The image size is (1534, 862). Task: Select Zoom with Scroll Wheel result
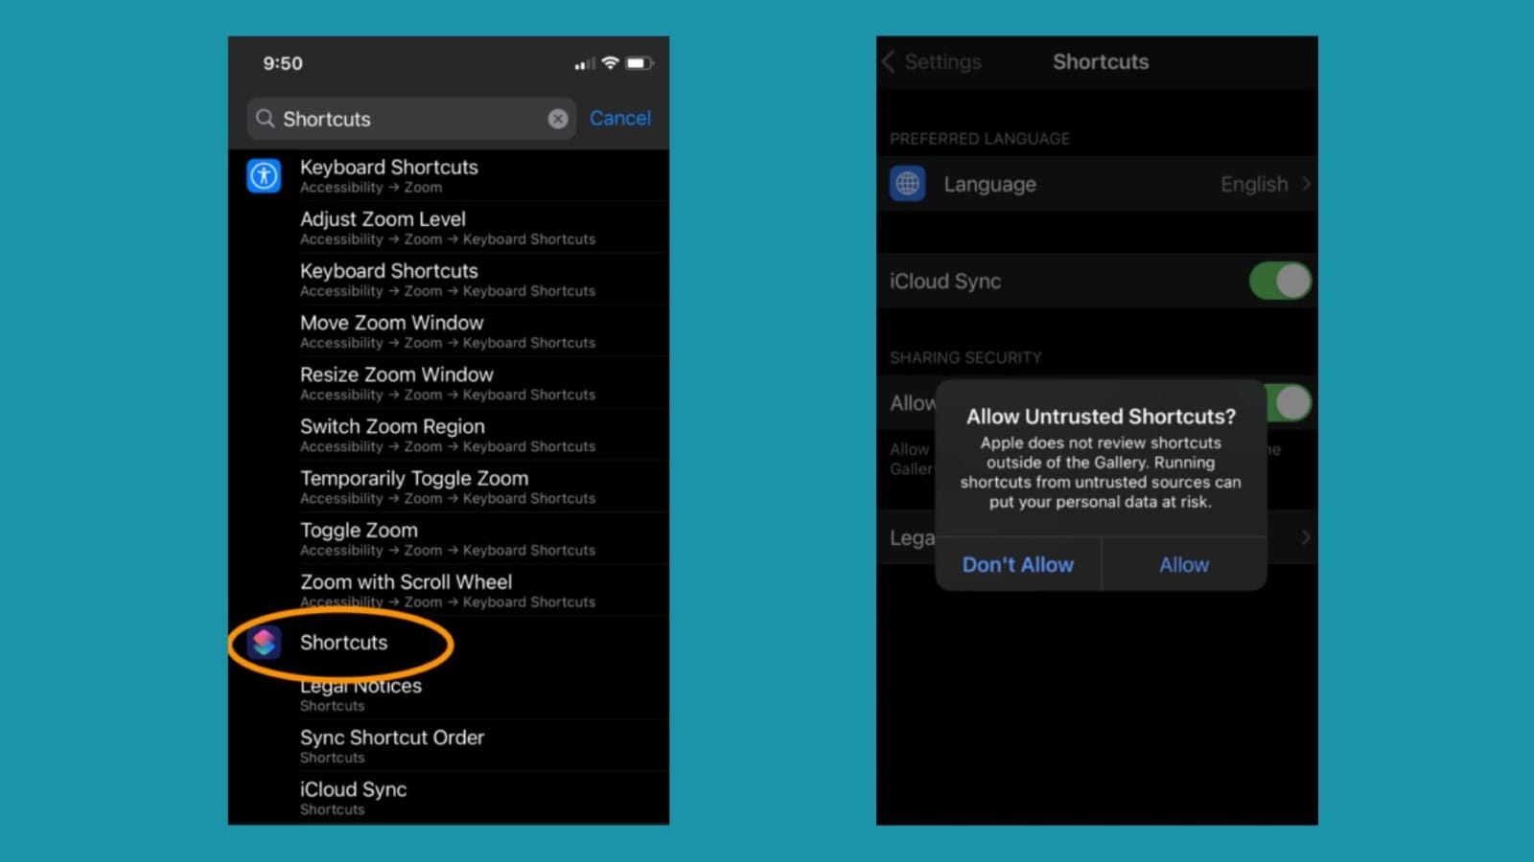(x=484, y=590)
